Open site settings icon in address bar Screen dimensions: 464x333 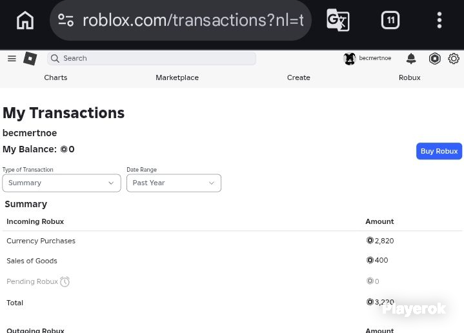click(66, 20)
